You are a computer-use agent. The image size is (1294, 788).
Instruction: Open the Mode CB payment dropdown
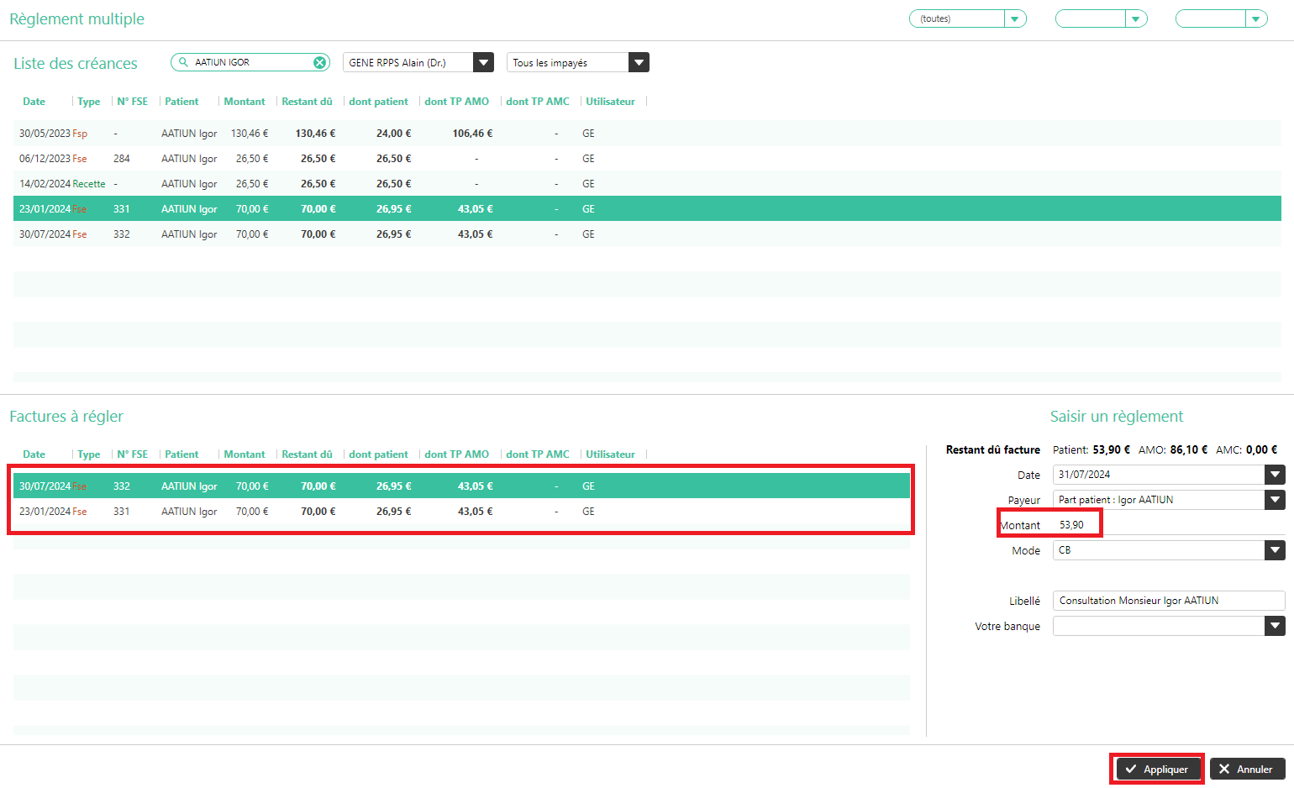1275,550
